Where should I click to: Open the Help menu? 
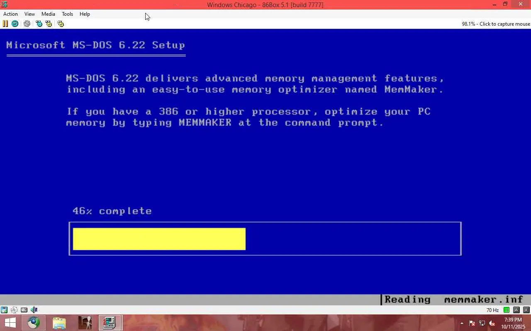coord(85,14)
